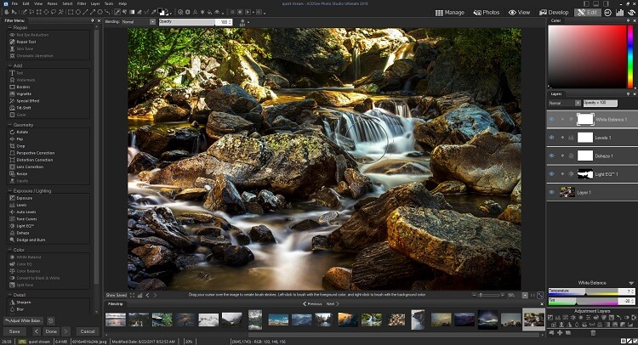
Task: Toggle full screen icon beside Show Saved
Action: tap(132, 295)
